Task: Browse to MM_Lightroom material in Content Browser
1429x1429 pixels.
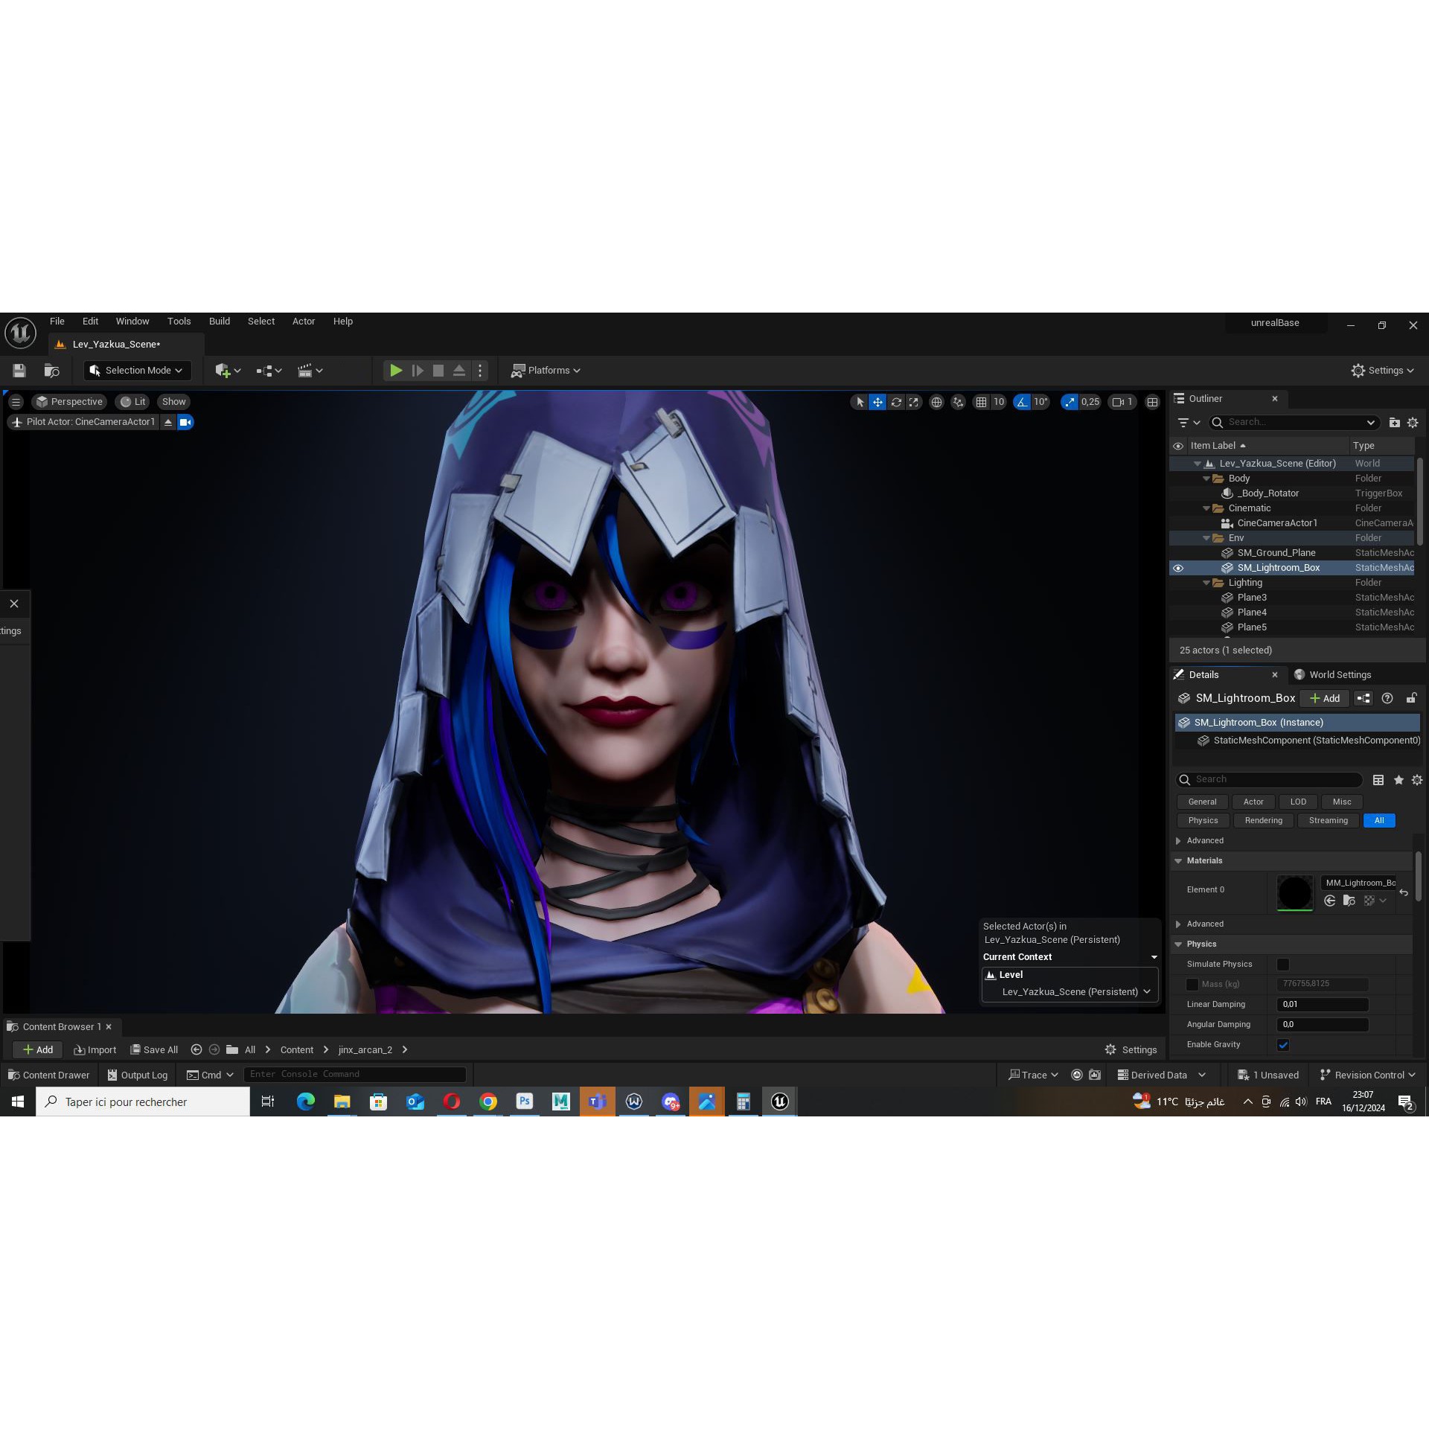Action: (x=1349, y=901)
